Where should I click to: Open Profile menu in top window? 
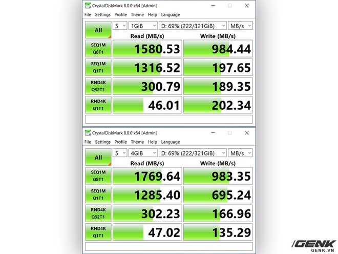click(120, 15)
